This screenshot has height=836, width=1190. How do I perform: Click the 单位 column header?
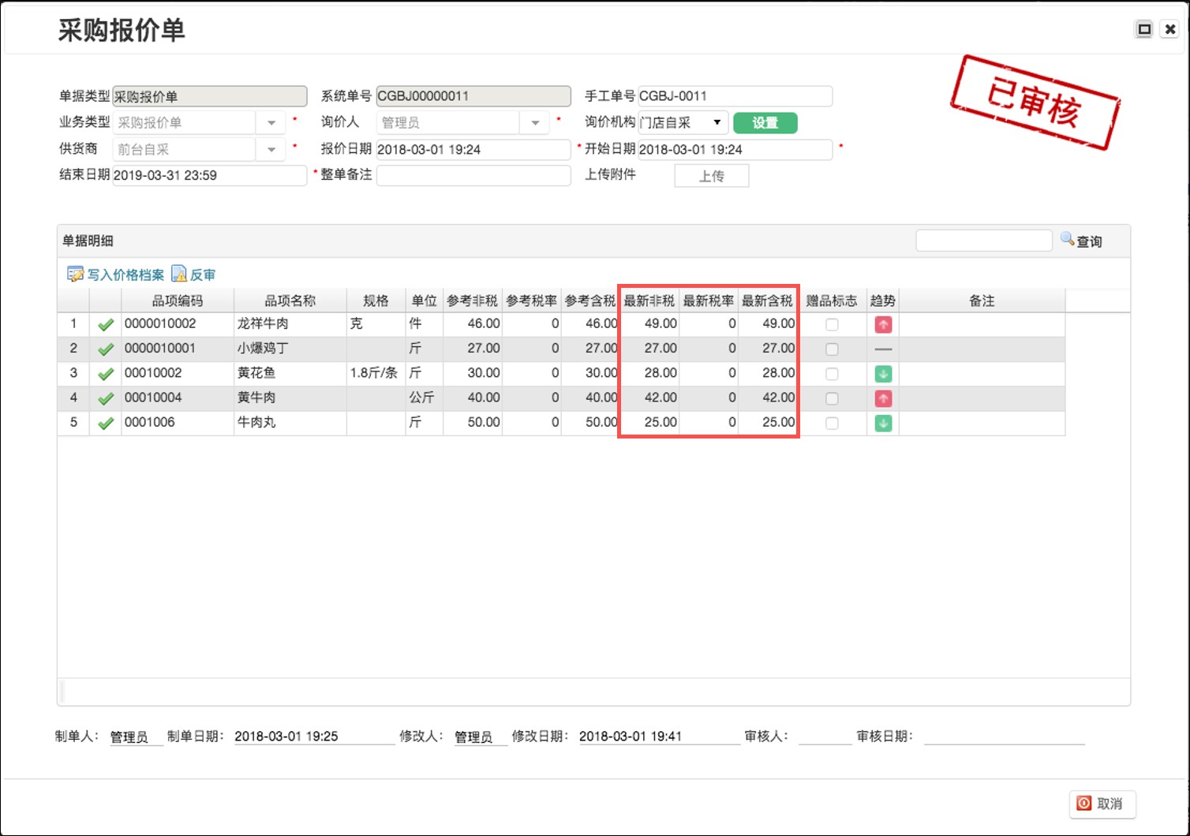click(424, 300)
